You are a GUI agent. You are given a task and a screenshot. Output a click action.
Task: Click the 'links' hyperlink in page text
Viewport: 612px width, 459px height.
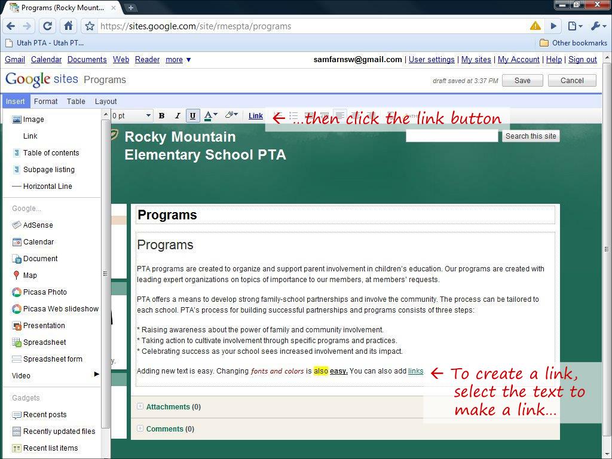(x=416, y=371)
